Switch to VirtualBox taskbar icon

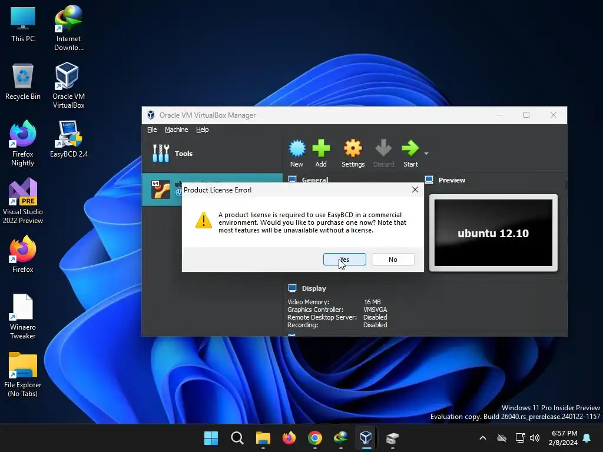[x=366, y=438]
